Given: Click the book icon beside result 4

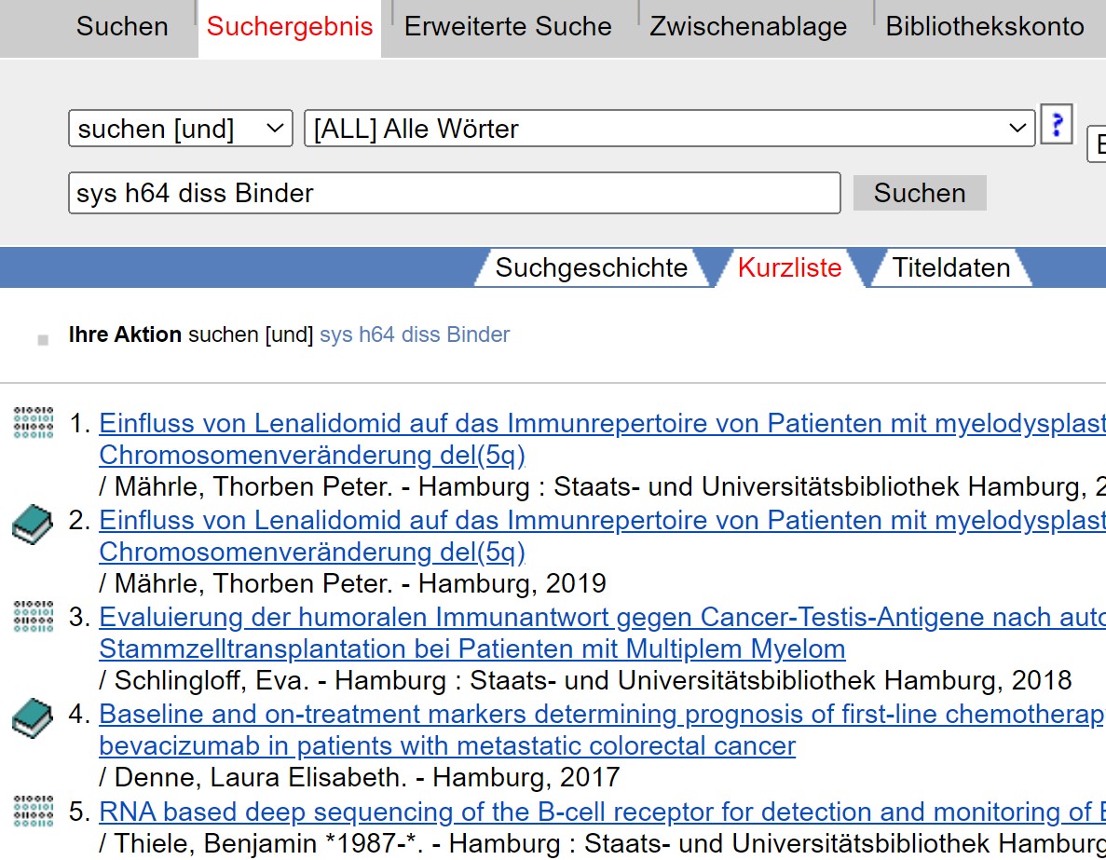Looking at the screenshot, I should [33, 718].
